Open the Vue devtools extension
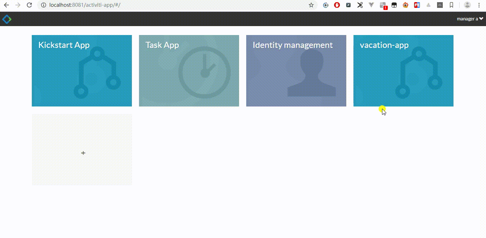 click(371, 5)
